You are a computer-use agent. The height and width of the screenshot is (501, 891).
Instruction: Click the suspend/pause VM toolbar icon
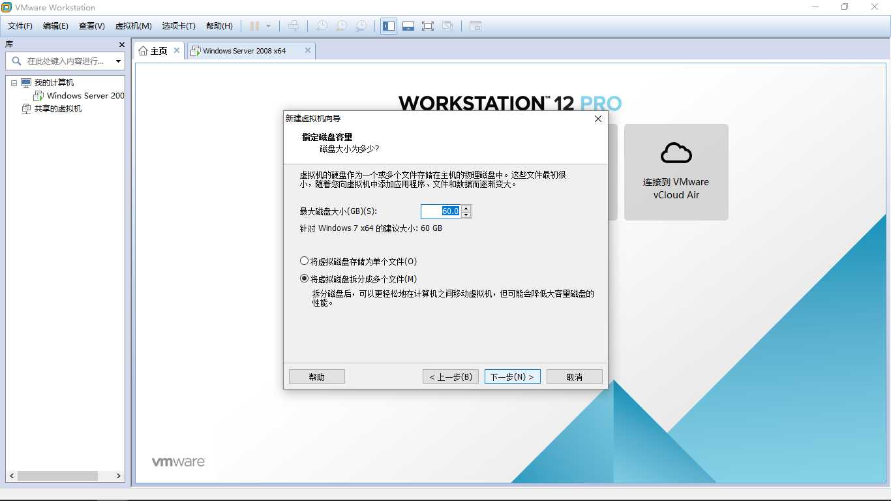point(254,26)
